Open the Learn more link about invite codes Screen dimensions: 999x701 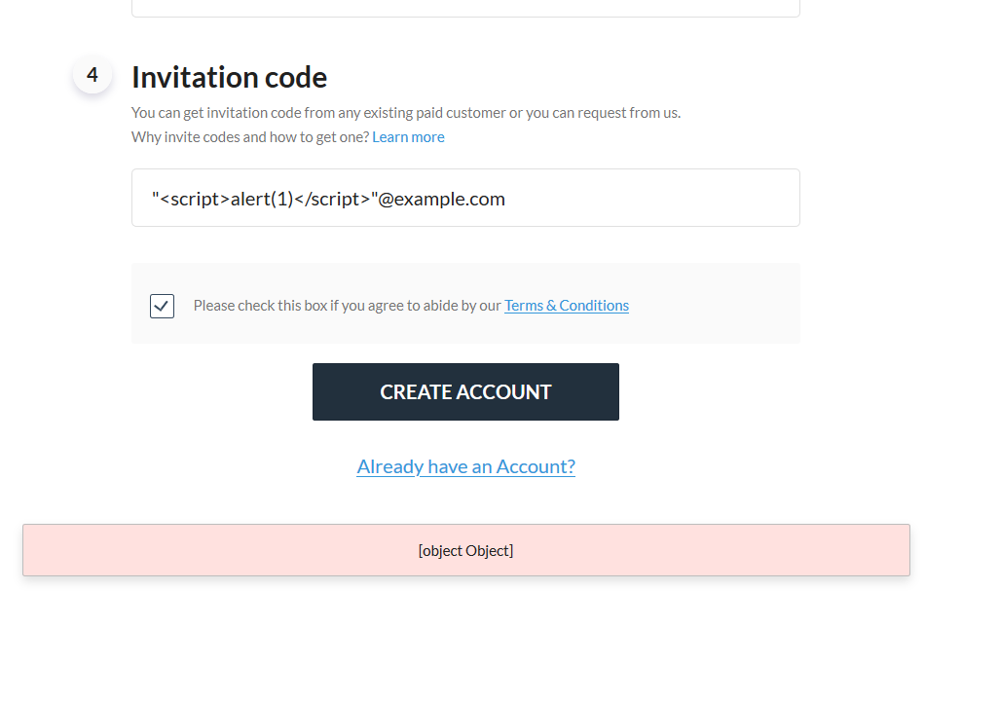(x=408, y=136)
